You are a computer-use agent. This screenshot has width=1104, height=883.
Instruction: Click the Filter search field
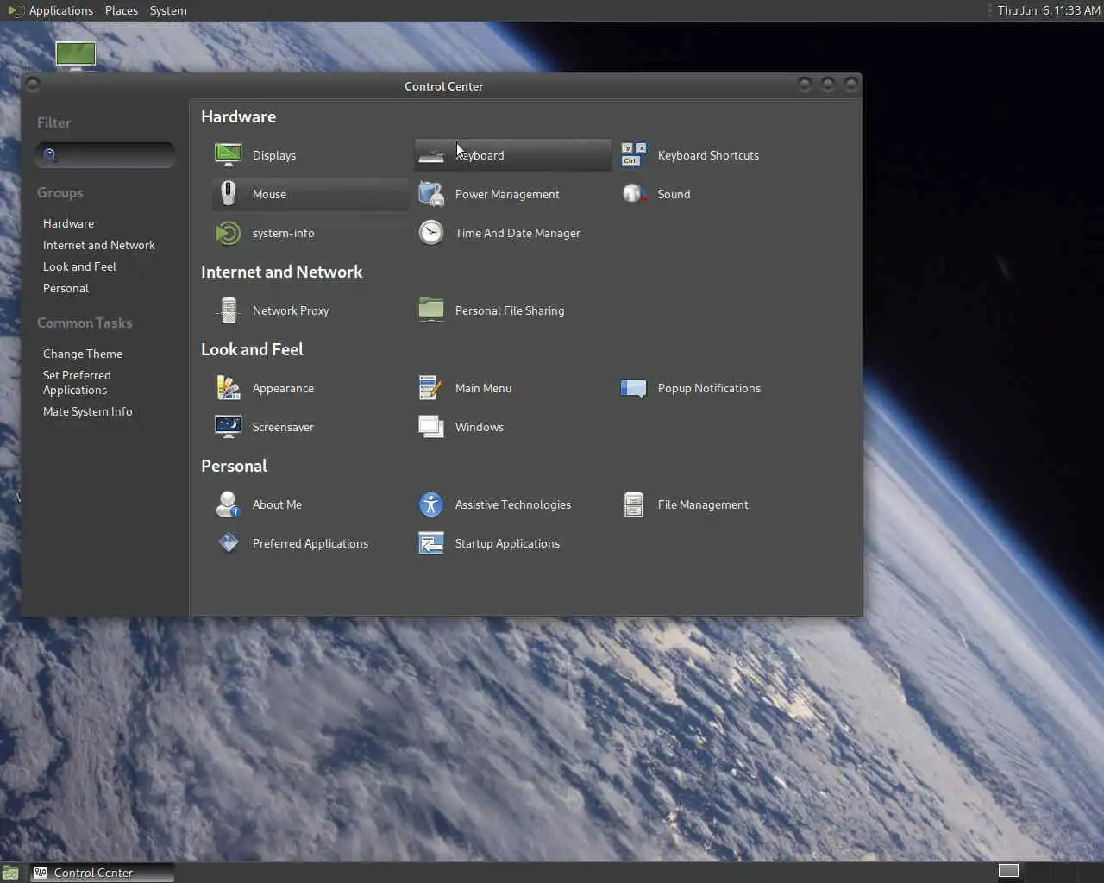coord(104,155)
